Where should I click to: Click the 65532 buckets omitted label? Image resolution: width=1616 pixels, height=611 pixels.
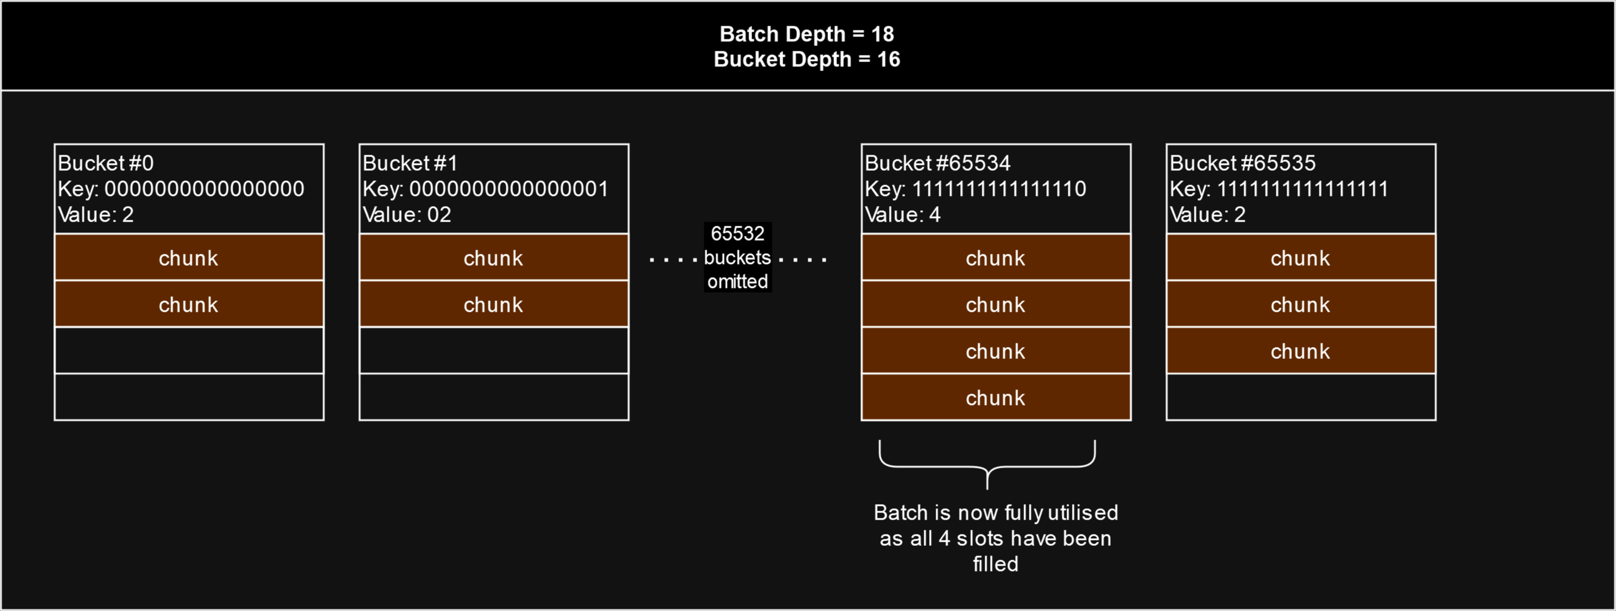tap(737, 257)
